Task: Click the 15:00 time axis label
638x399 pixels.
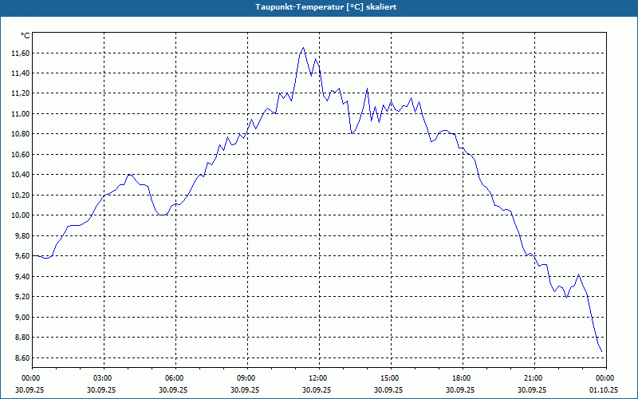Action: click(391, 378)
